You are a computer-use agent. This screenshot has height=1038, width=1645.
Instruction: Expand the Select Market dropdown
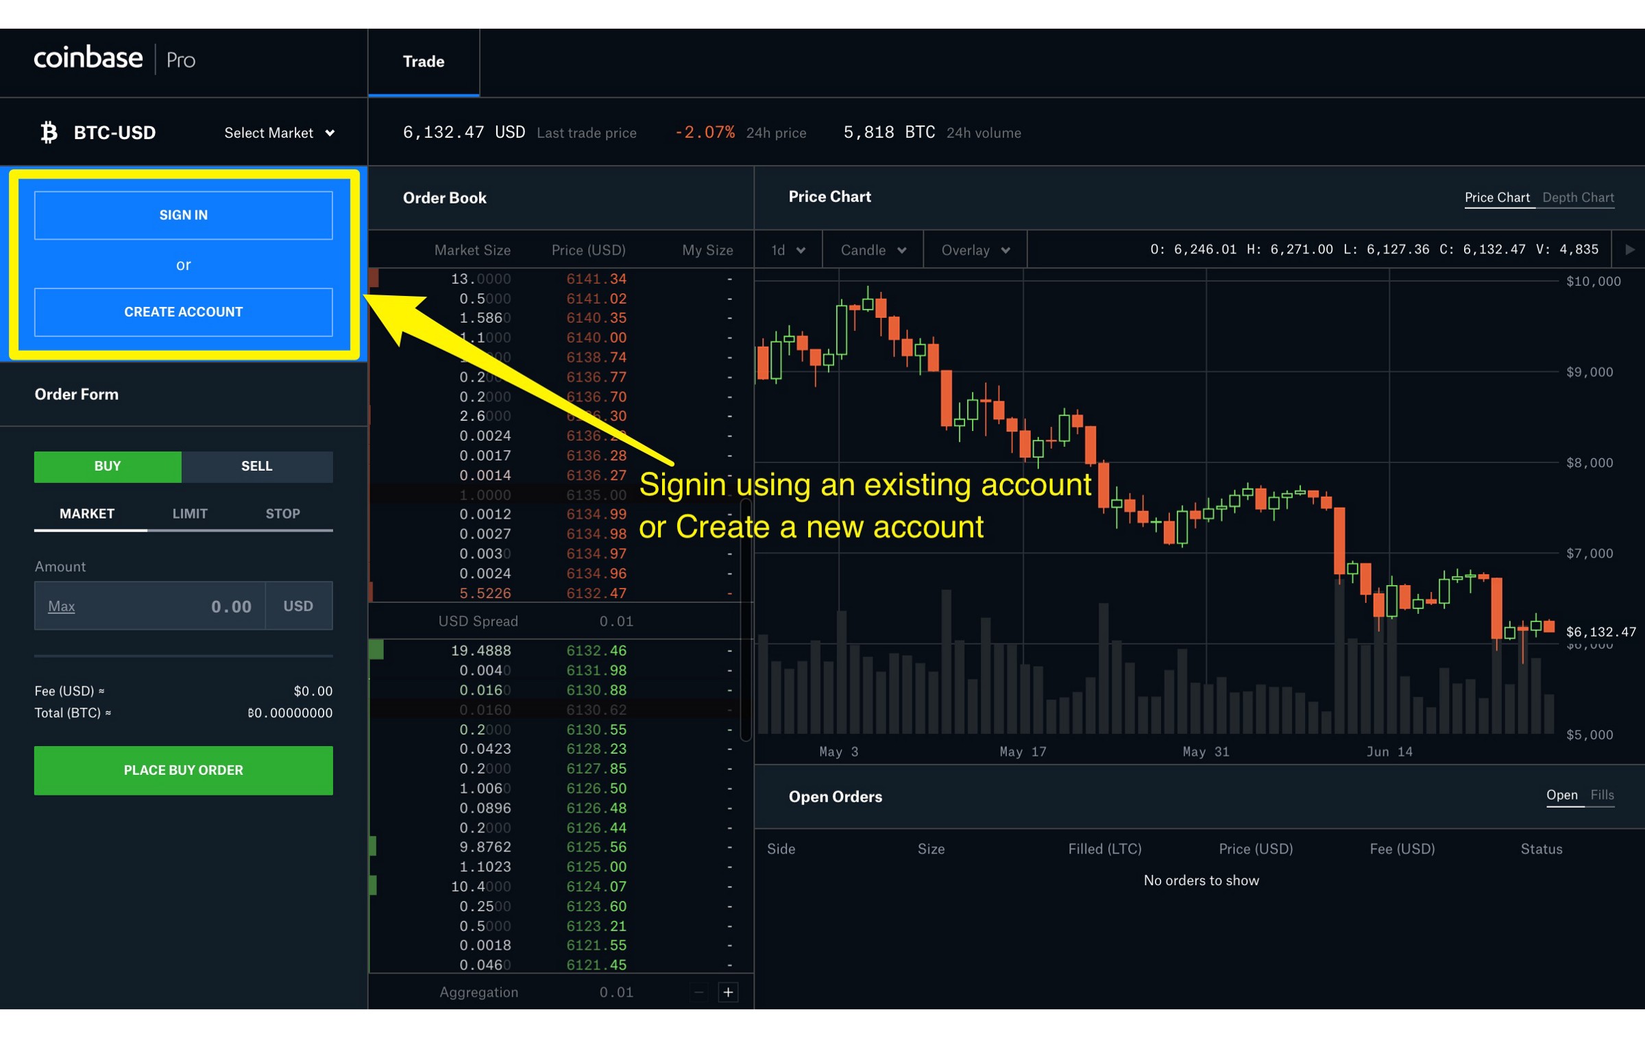pyautogui.click(x=280, y=133)
